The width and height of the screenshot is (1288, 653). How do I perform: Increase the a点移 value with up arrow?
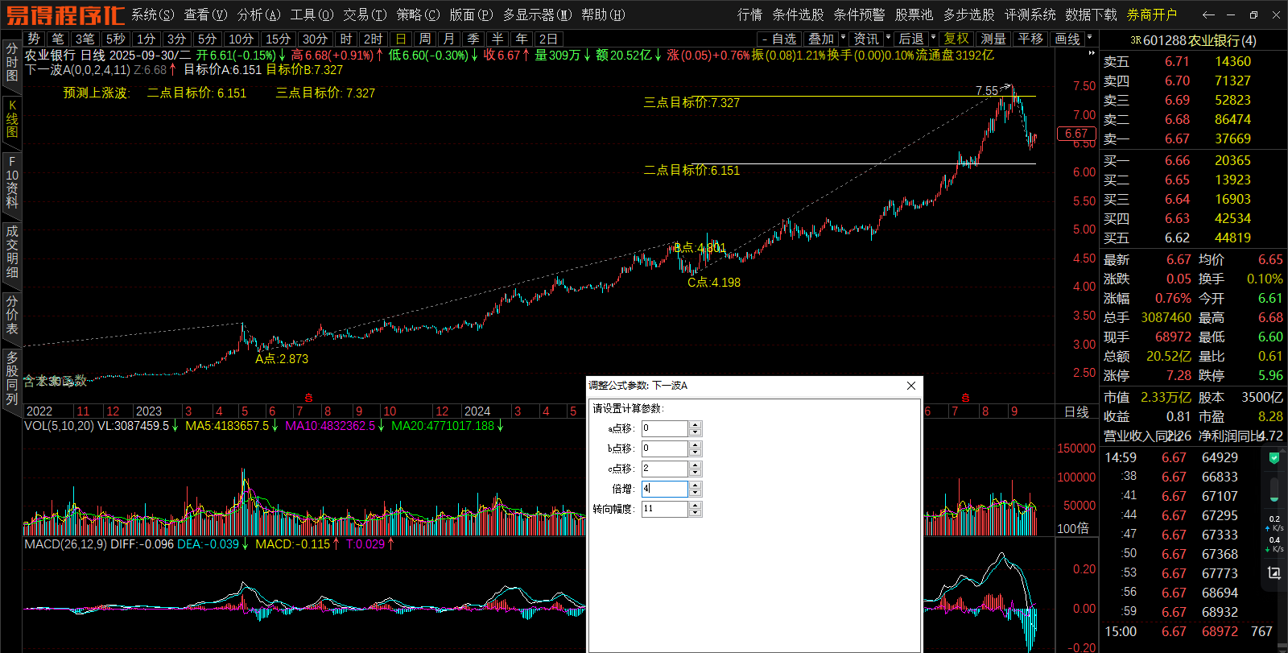[696, 424]
